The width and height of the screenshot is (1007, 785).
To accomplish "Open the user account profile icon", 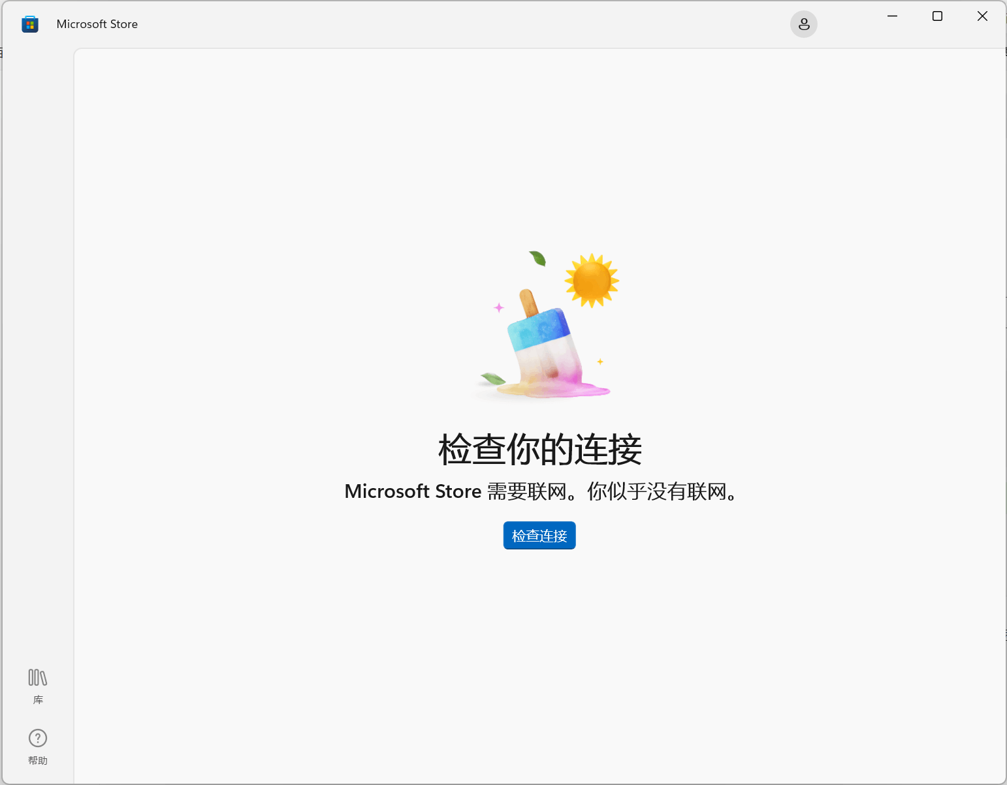I will point(804,24).
